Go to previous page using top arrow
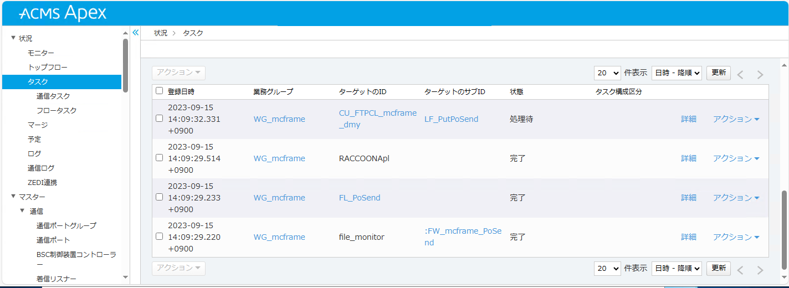The width and height of the screenshot is (789, 288). coord(741,75)
